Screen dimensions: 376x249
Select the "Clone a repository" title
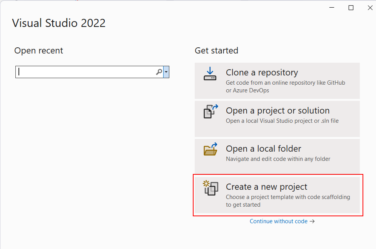(262, 72)
